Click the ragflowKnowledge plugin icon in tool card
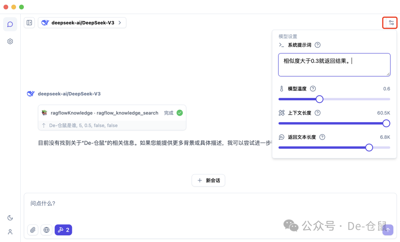This screenshot has width=400, height=242. 46,113
